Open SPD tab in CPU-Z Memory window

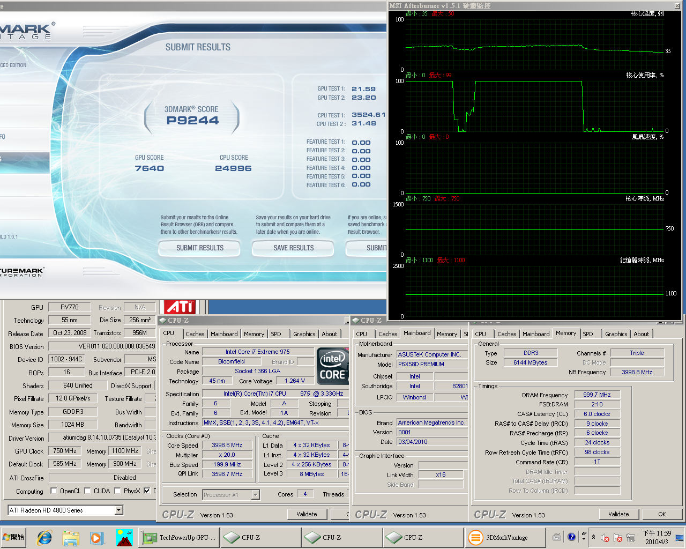(x=588, y=334)
